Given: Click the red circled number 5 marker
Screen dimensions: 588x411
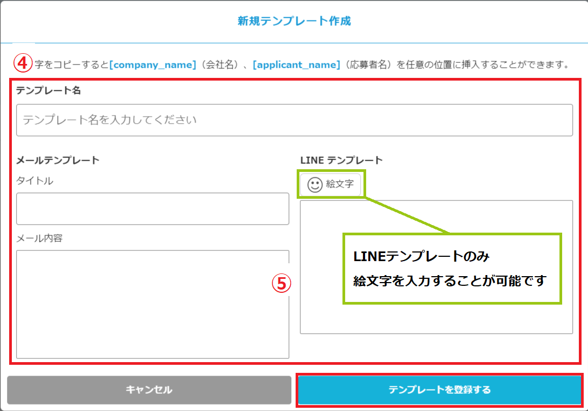Looking at the screenshot, I should pyautogui.click(x=281, y=283).
